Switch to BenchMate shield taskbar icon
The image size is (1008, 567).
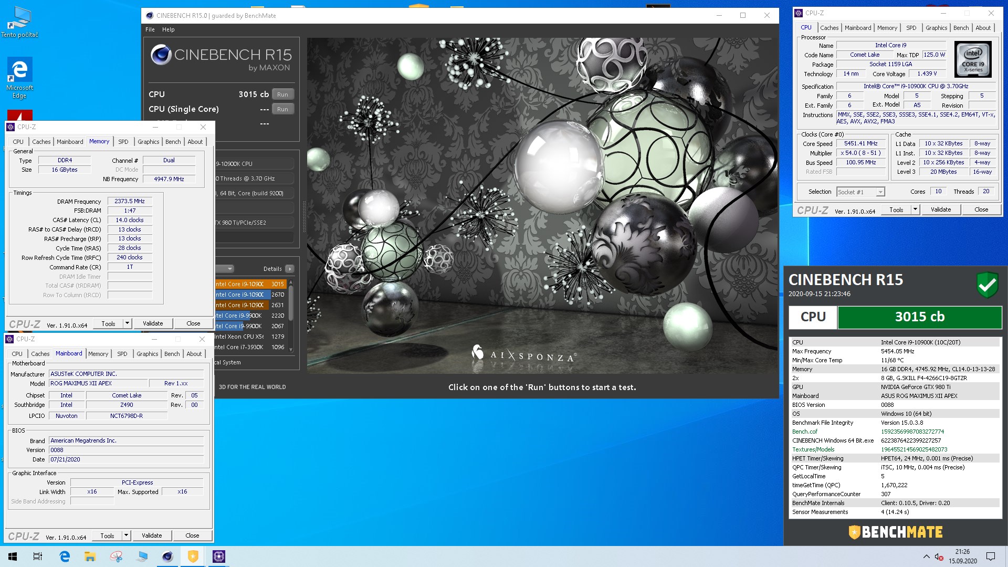(x=193, y=556)
